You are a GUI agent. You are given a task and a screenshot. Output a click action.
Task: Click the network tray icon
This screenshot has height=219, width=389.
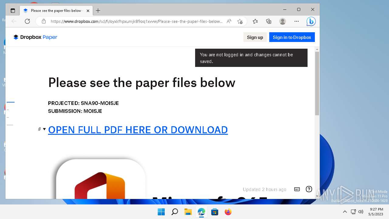coord(353,212)
